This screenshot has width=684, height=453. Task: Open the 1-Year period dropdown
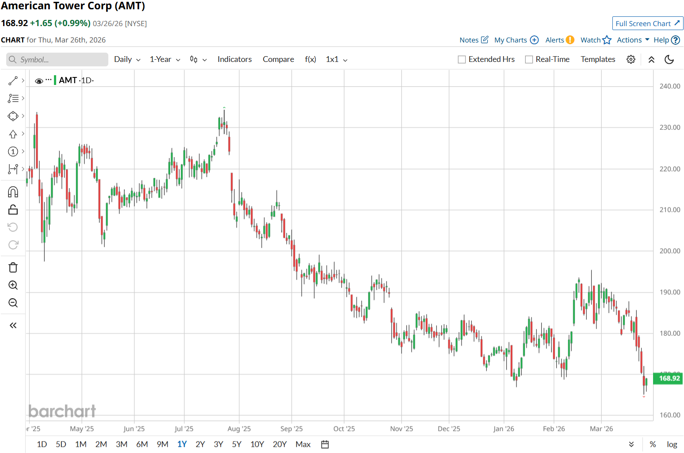click(165, 59)
